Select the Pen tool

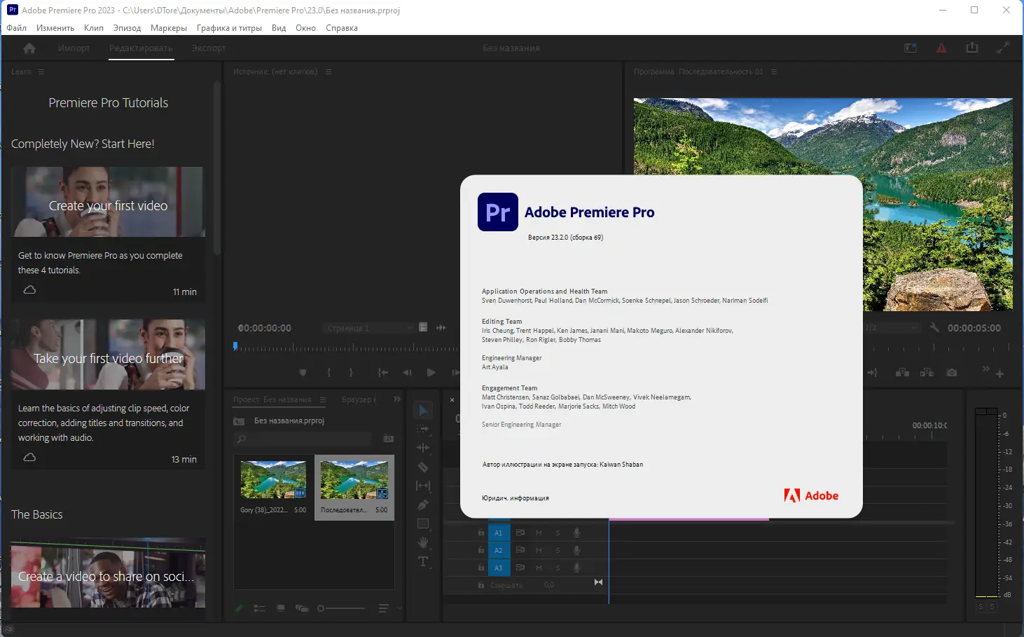[423, 504]
